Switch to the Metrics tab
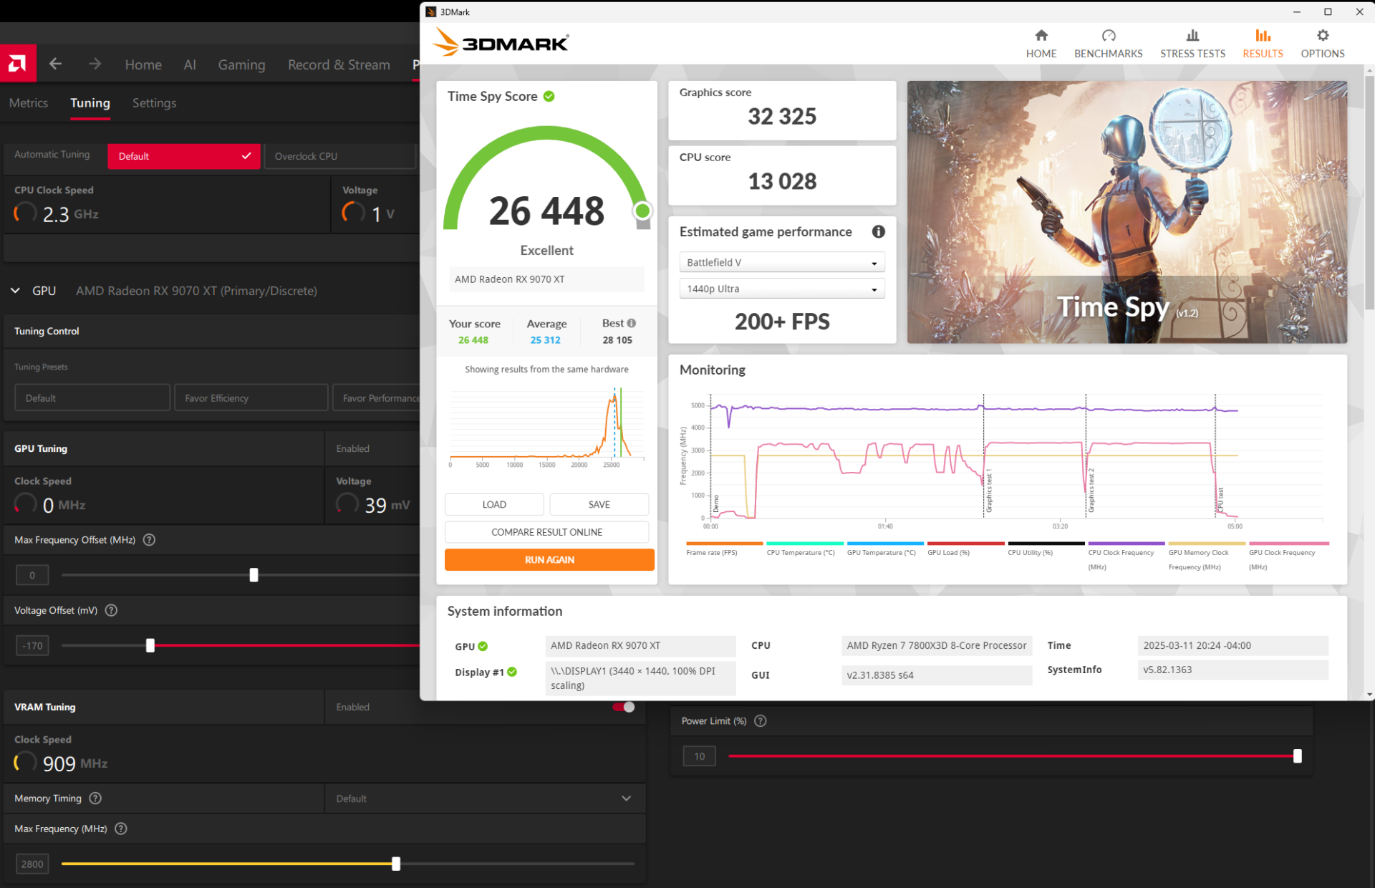This screenshot has height=888, width=1375. point(29,103)
